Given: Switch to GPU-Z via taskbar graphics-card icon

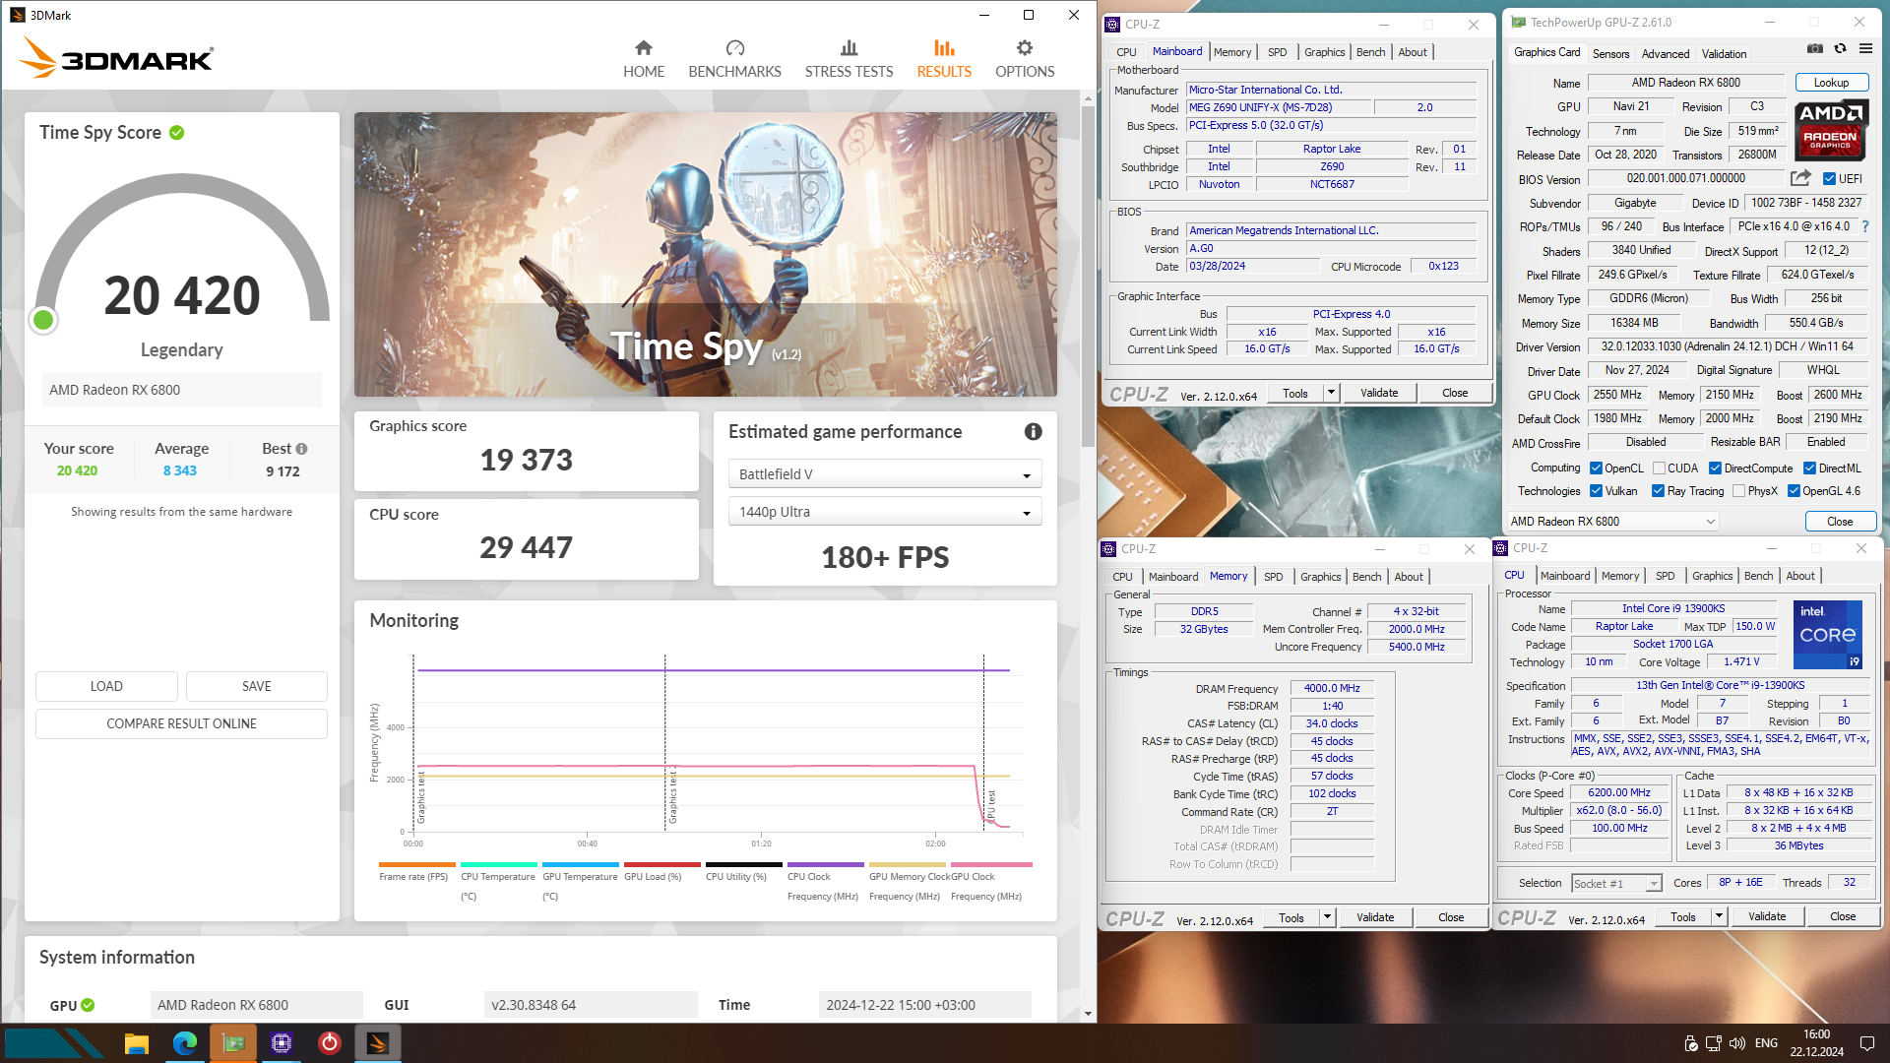Looking at the screenshot, I should pyautogui.click(x=233, y=1043).
